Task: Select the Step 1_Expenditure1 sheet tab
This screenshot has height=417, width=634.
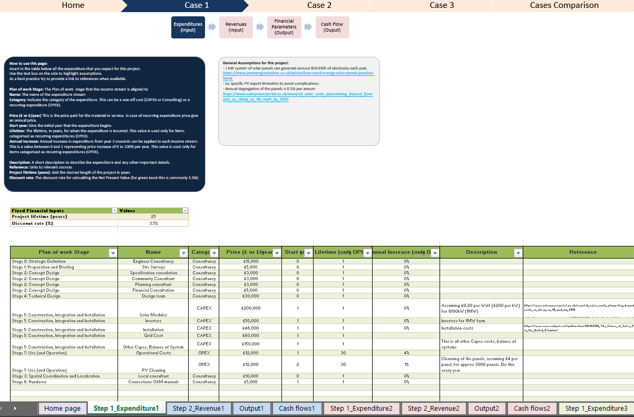Action: click(x=126, y=409)
